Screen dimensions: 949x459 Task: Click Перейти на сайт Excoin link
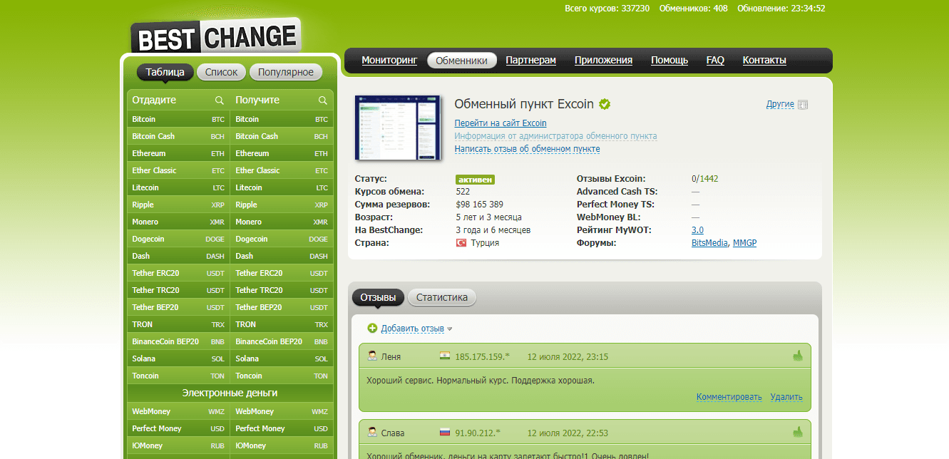click(501, 123)
